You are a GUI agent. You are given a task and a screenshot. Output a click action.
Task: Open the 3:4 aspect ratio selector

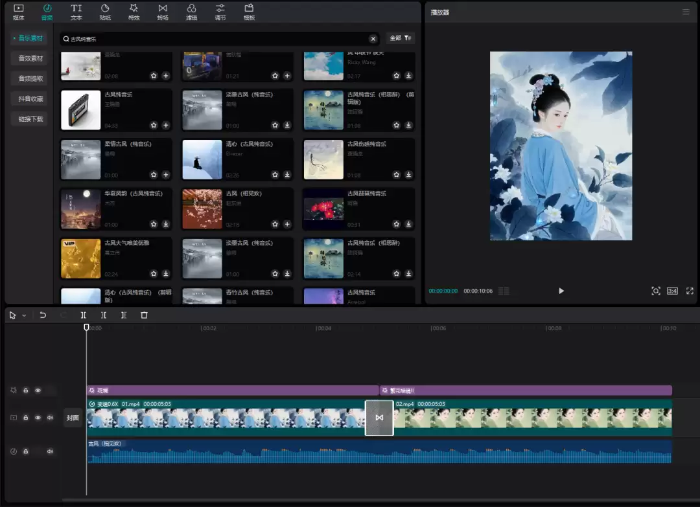point(672,291)
